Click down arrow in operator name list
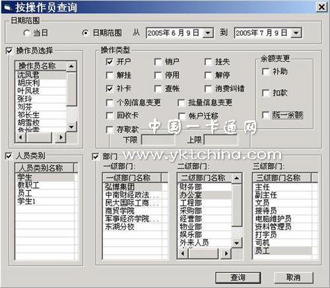This screenshot has width=330, height=288. [71, 127]
